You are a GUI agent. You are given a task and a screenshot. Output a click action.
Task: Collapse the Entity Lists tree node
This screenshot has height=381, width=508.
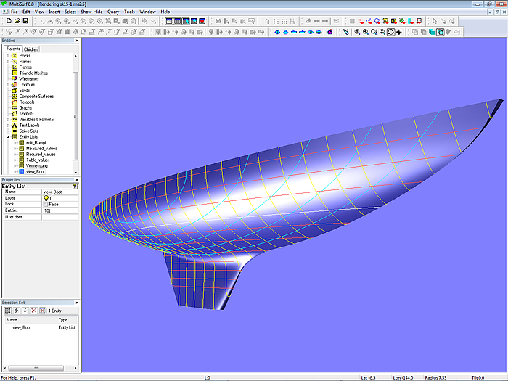[x=8, y=136]
